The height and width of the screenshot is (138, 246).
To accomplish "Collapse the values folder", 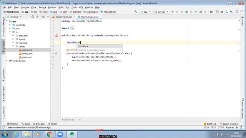I will pos(13,46).
